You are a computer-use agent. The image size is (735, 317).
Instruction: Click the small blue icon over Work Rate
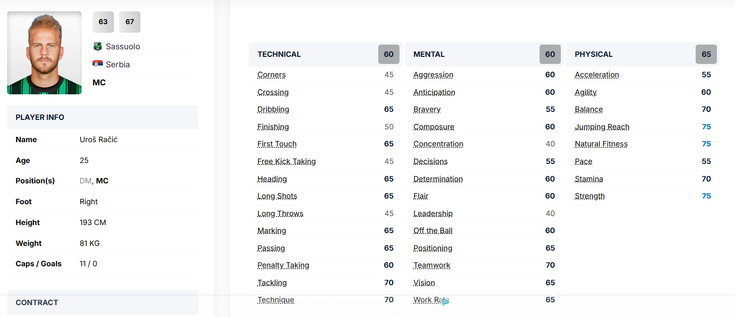tap(445, 301)
